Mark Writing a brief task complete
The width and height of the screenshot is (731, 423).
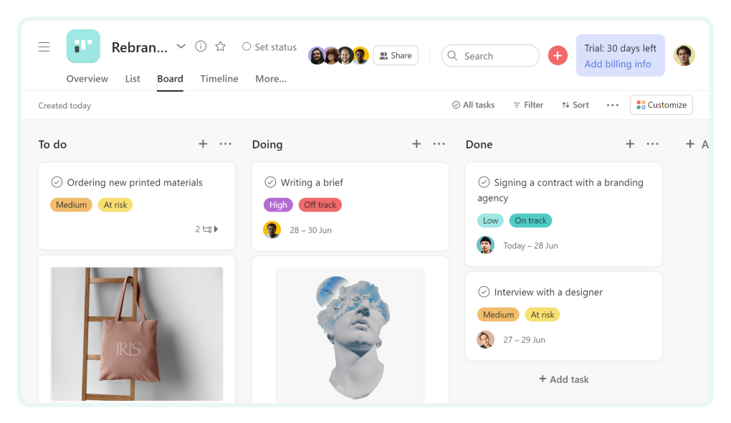270,182
